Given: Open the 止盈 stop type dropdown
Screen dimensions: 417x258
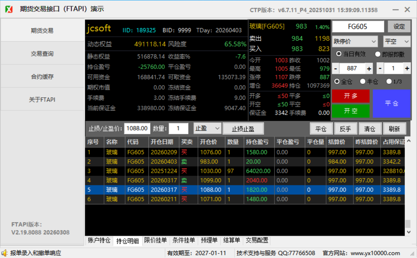Looking at the screenshot, I should point(207,128).
